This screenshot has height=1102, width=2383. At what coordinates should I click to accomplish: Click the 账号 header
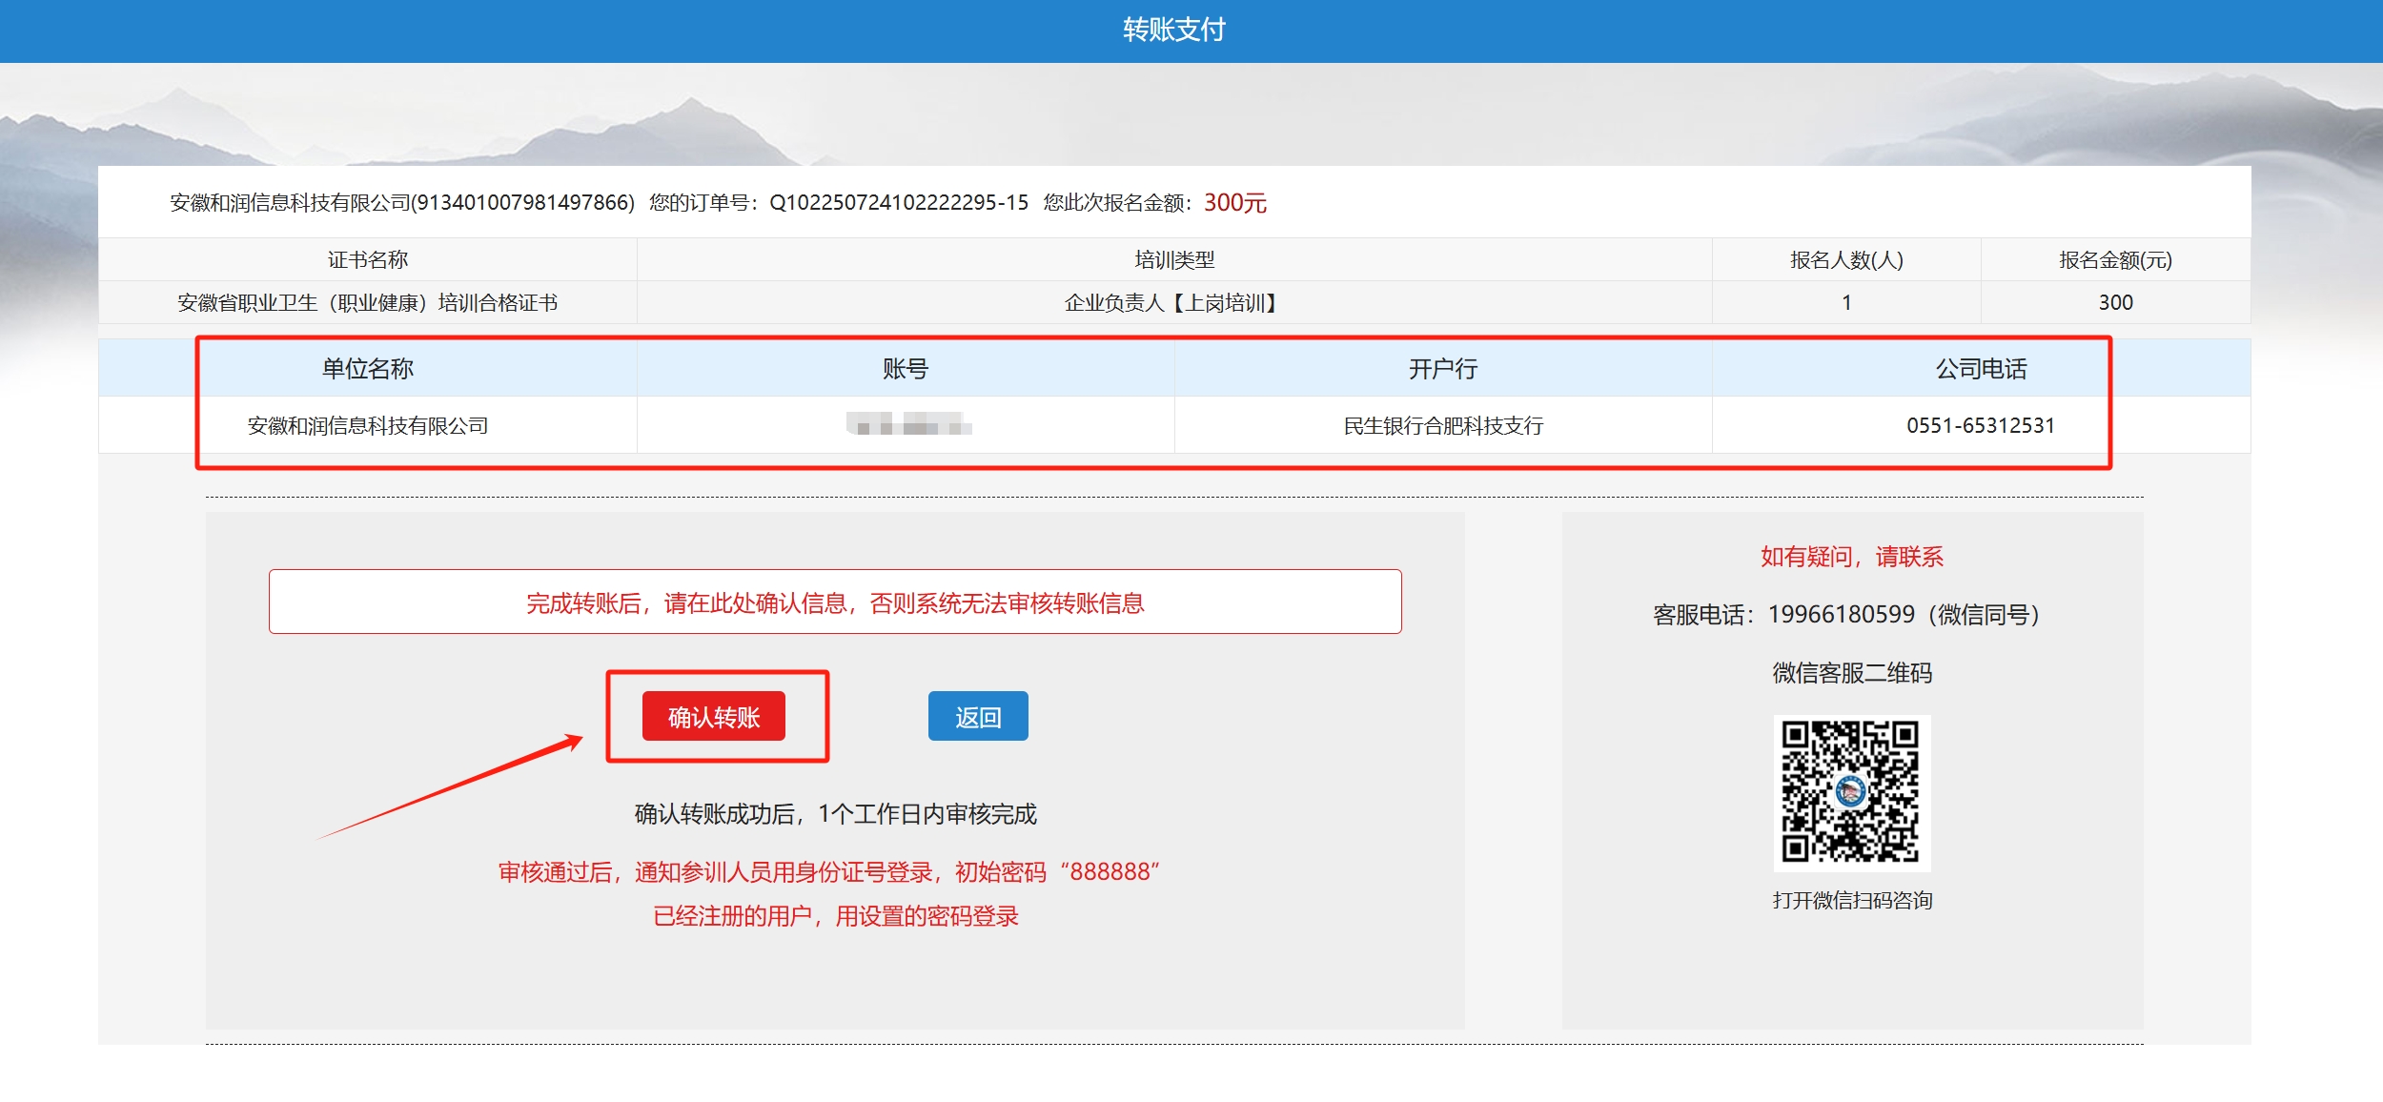pyautogui.click(x=906, y=369)
